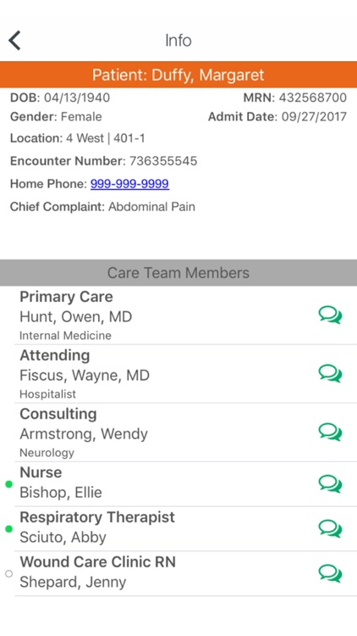357x636 pixels.
Task: Click hollow status dot beside Wound Care Clinic RN
Action: click(x=8, y=573)
